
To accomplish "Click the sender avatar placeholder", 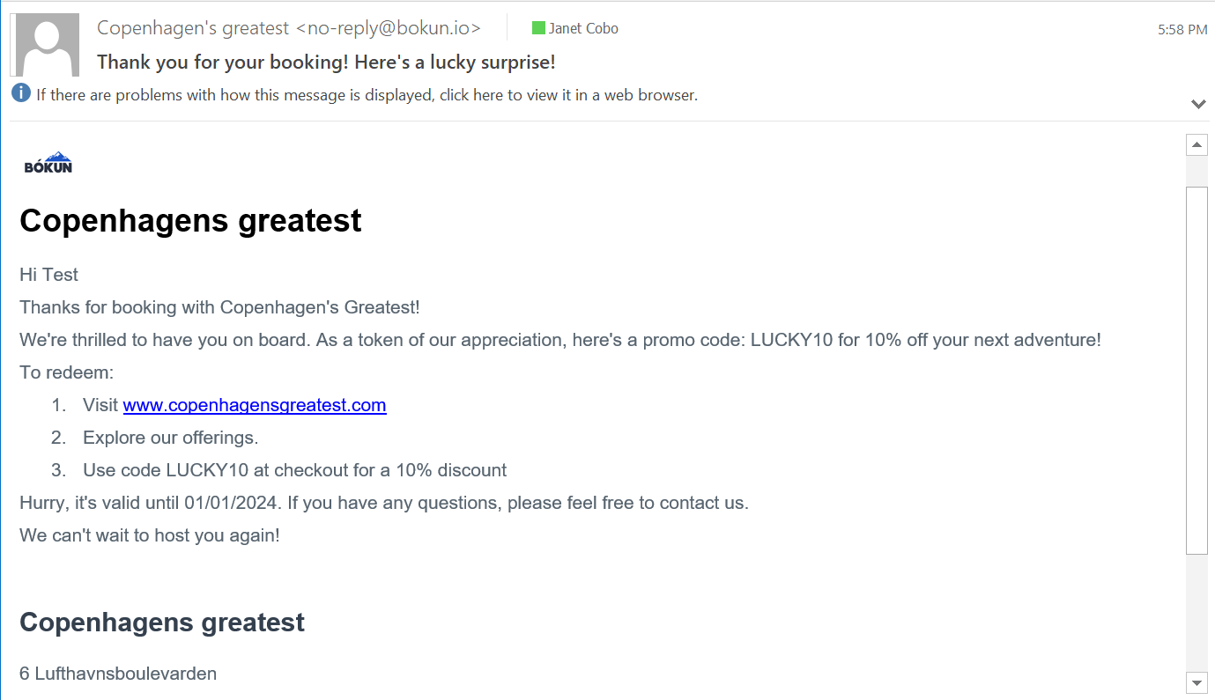I will pos(46,43).
